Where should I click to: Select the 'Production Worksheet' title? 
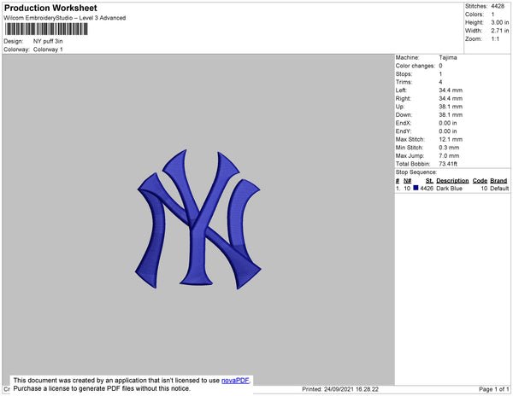point(50,8)
